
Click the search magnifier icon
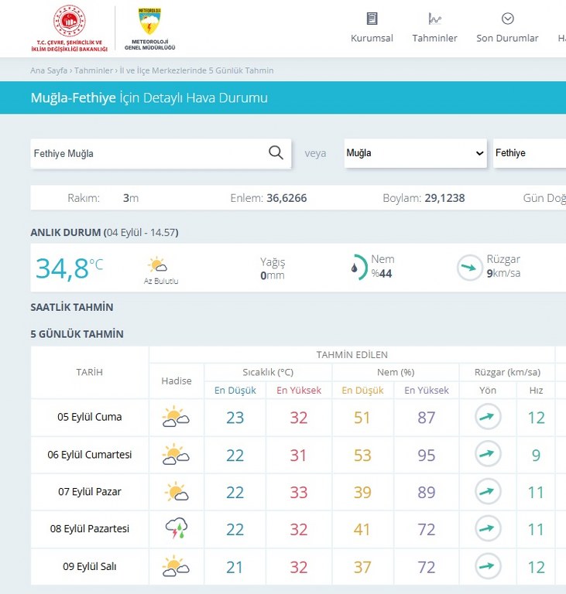point(276,153)
